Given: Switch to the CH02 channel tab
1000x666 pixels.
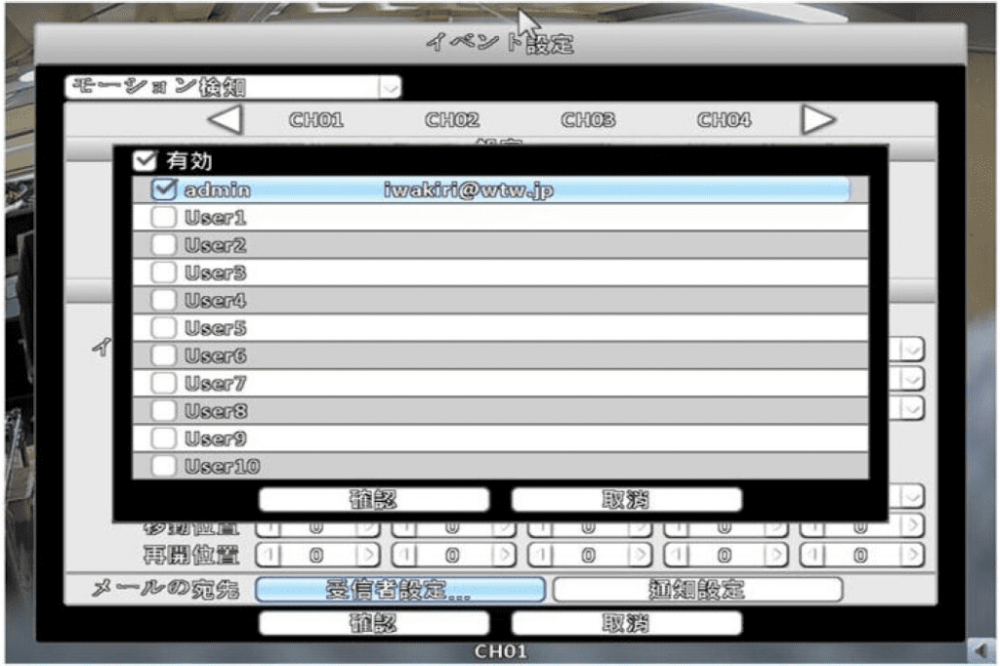Looking at the screenshot, I should tap(452, 121).
